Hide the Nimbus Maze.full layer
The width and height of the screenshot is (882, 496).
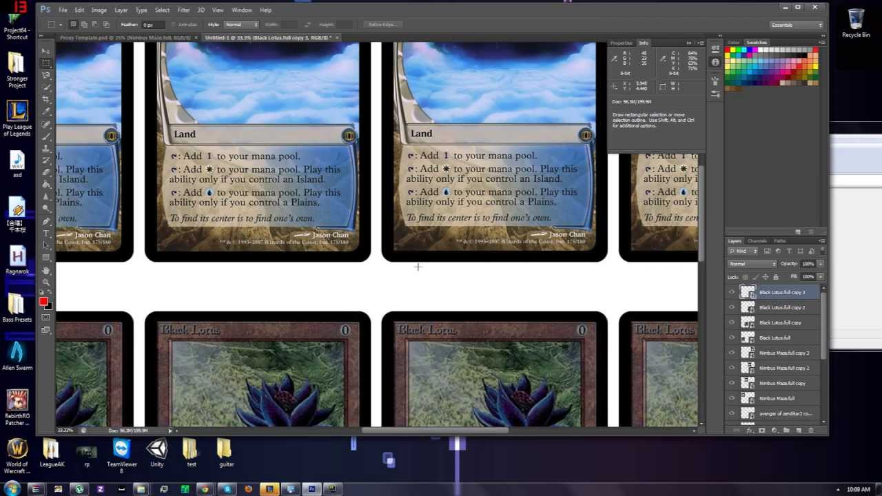[732, 398]
